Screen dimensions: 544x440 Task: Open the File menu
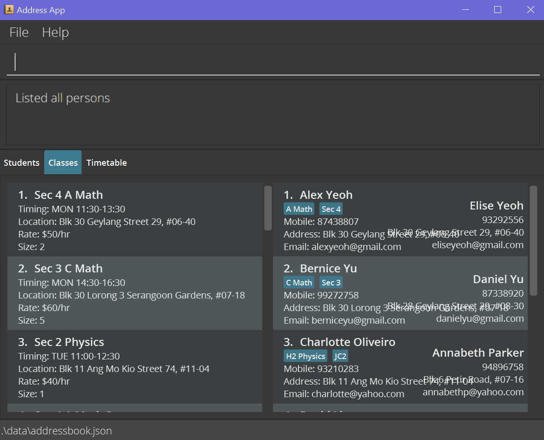[x=19, y=32]
